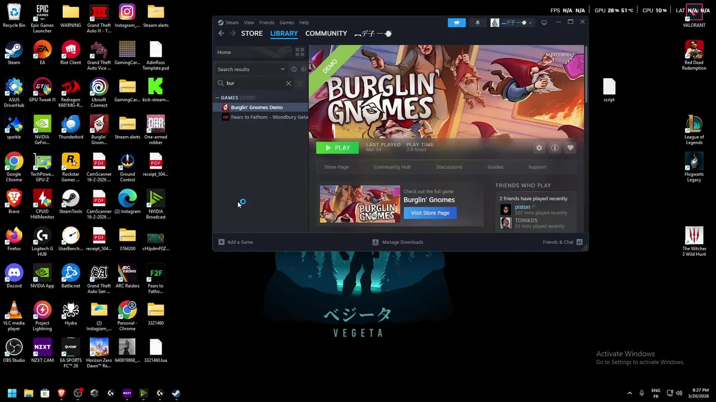Open the Store Page link tab
Screen dimensions: 716x402
pos(336,167)
